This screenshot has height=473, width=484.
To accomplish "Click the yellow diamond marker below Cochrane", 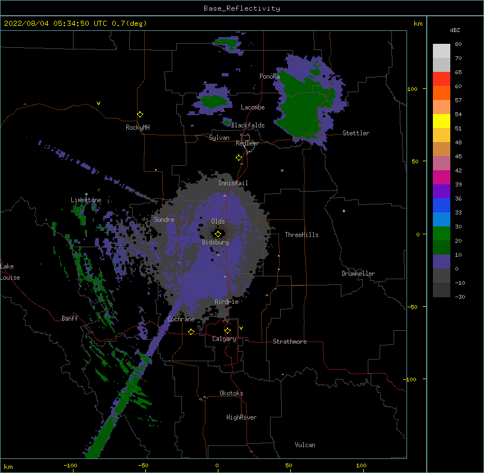I will pos(191,331).
